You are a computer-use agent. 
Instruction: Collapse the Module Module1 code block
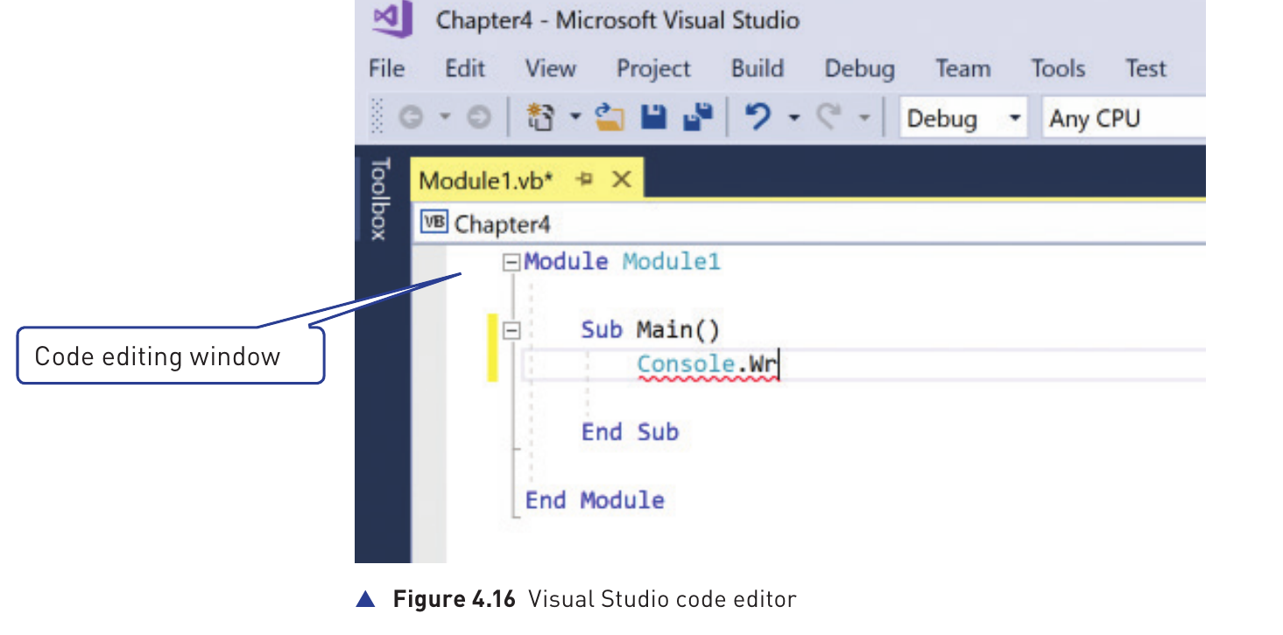(x=511, y=262)
